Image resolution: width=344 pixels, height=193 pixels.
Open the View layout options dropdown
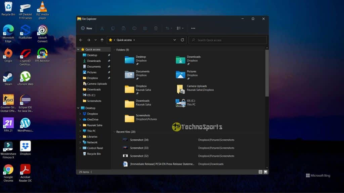click(x=180, y=28)
